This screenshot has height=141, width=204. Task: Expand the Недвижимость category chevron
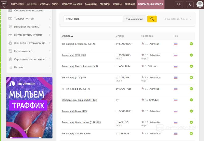[x=49, y=51]
